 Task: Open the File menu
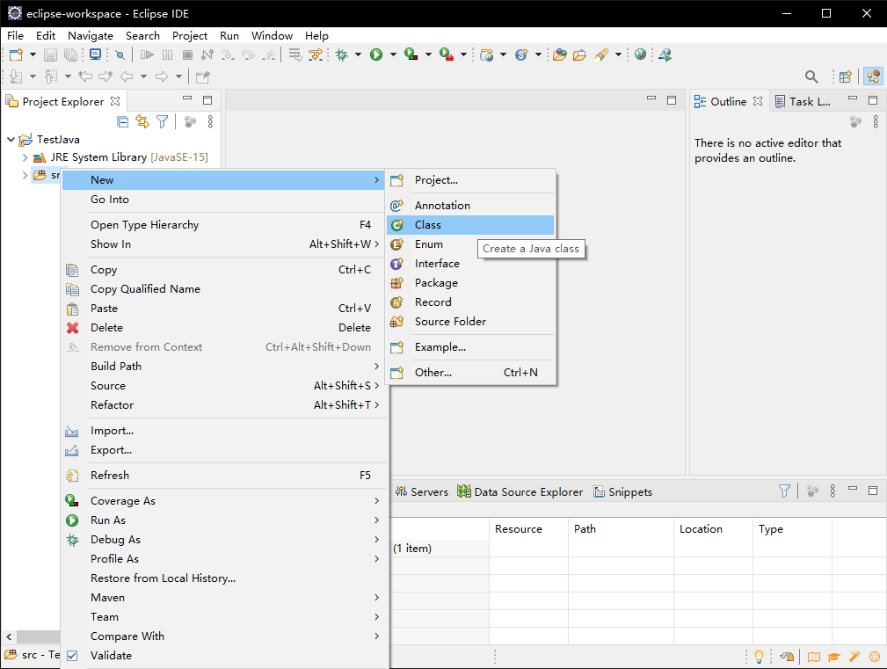(15, 36)
